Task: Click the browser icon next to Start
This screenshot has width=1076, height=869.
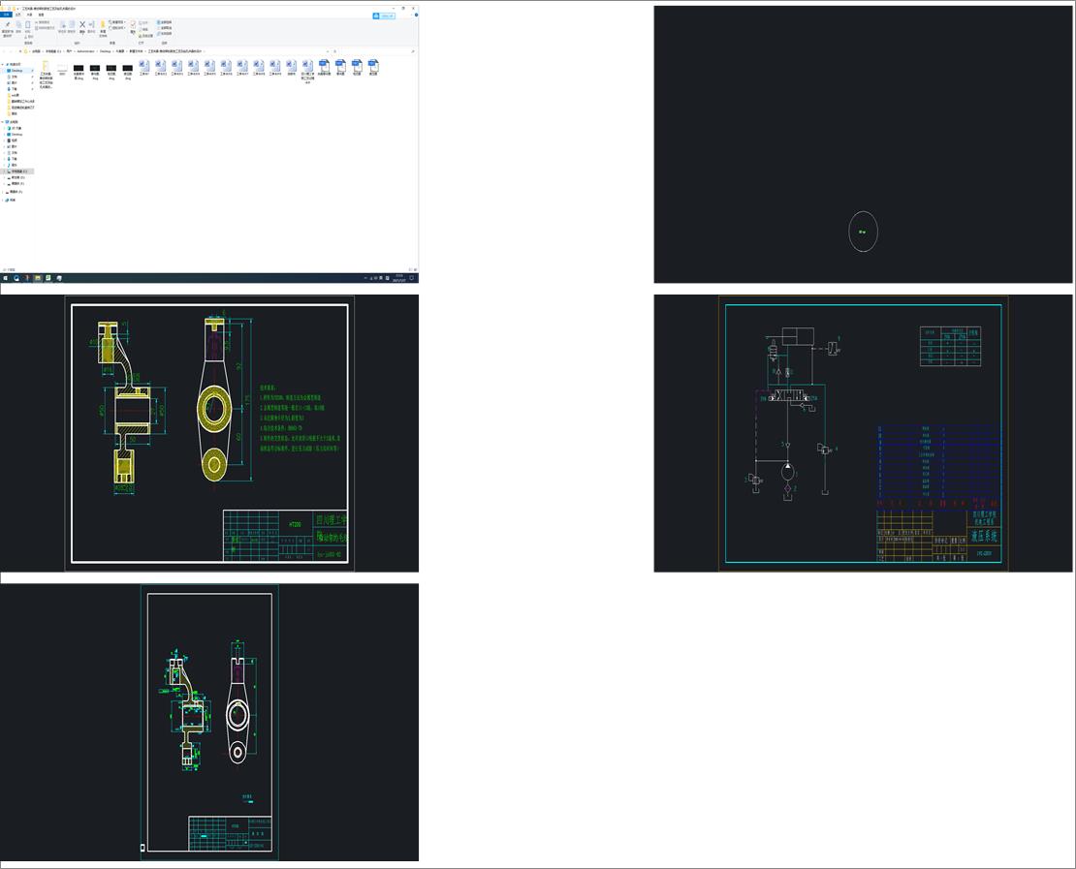Action: pos(16,278)
